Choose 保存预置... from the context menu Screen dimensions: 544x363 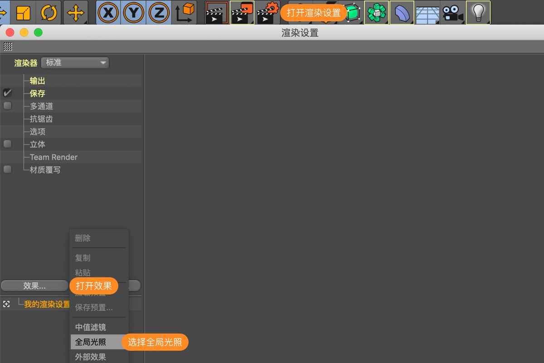94,307
